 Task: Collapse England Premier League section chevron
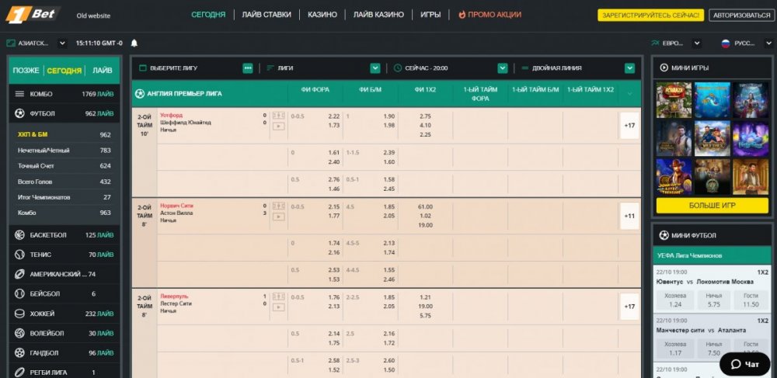pos(630,93)
